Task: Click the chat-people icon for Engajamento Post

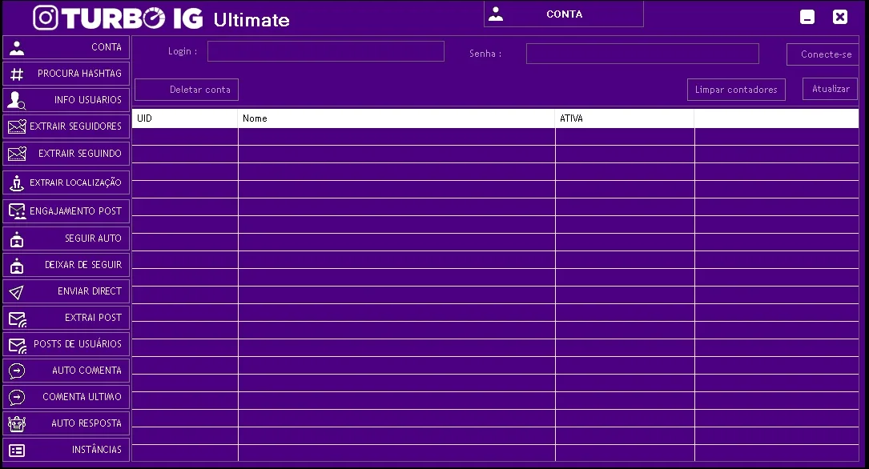Action: click(17, 211)
